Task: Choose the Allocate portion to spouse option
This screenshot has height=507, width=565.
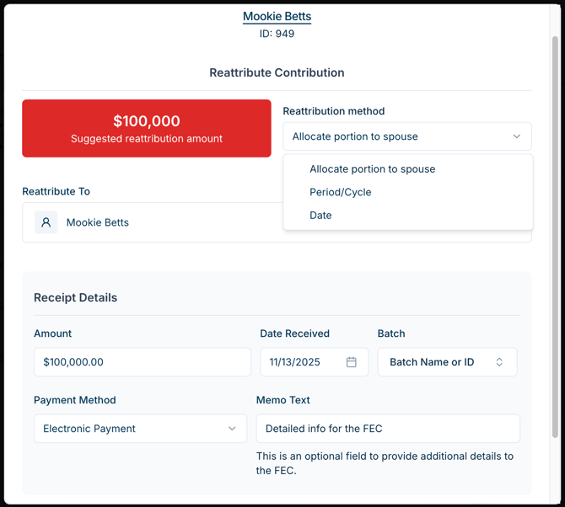Action: point(372,169)
